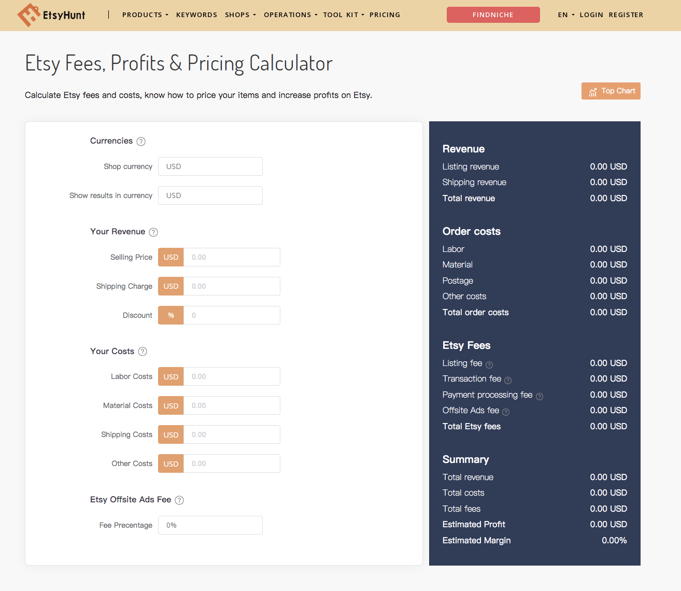Expand the Products menu
This screenshot has height=591, width=681.
(x=145, y=15)
